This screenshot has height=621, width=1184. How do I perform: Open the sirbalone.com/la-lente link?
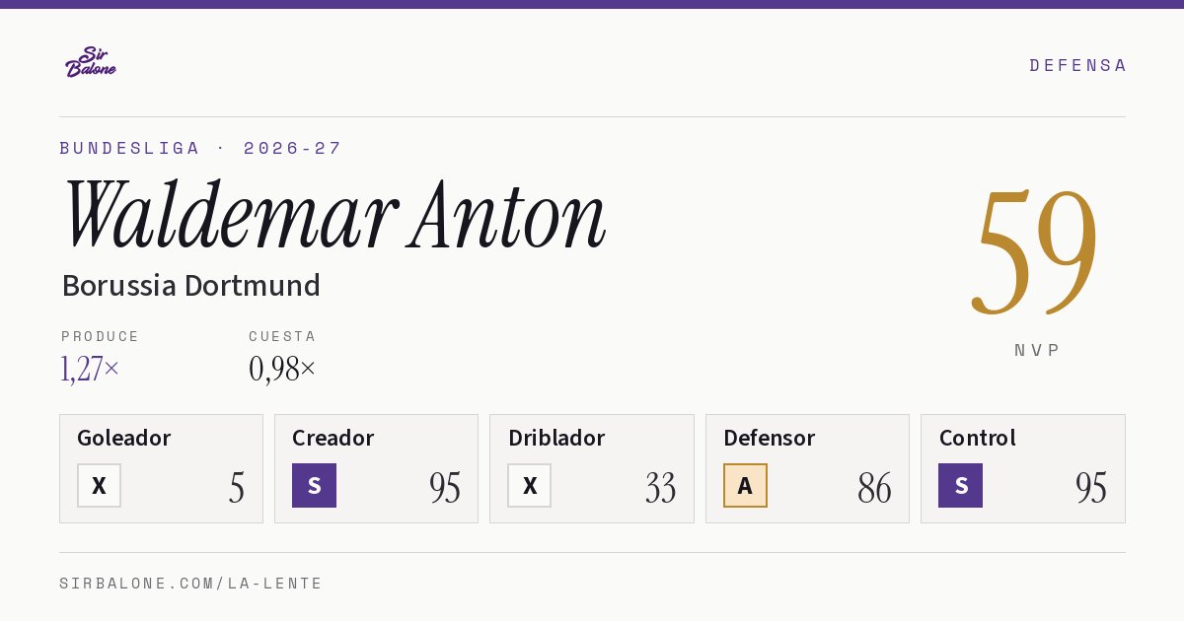click(x=191, y=584)
